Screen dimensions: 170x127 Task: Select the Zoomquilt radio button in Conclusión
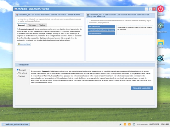18,70
